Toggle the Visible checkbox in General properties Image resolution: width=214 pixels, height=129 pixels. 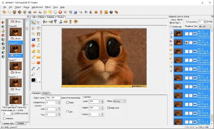[x=67, y=102]
